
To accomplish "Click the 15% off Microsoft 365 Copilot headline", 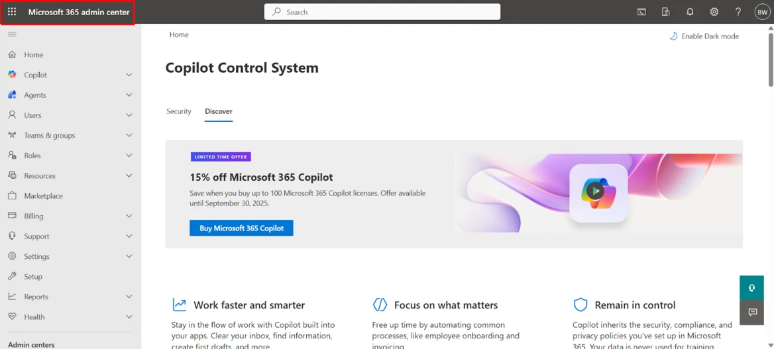I will (261, 177).
